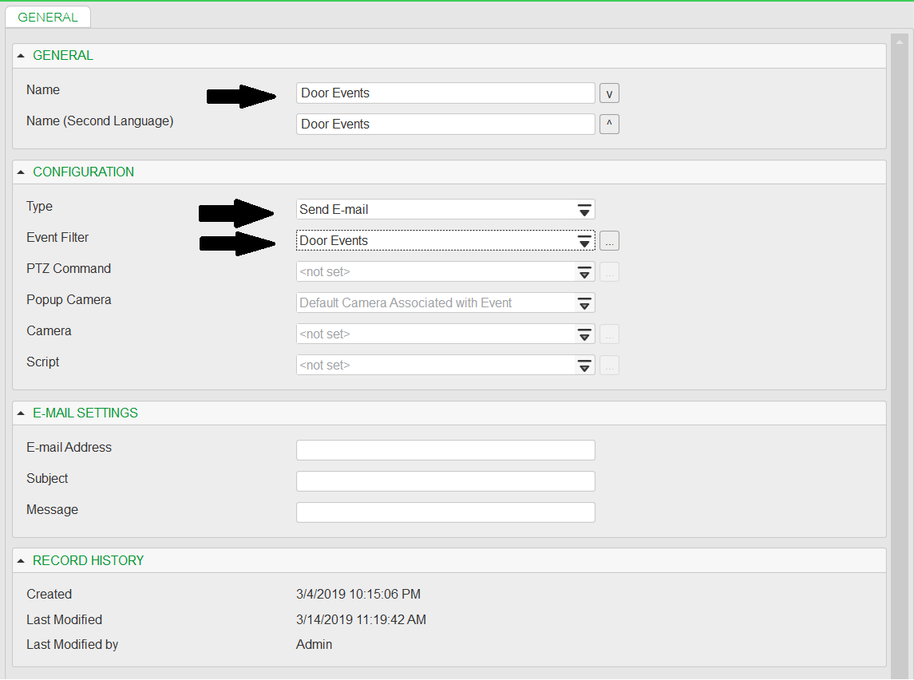Click Last Modified by value Admin
The height and width of the screenshot is (680, 914).
click(x=314, y=644)
